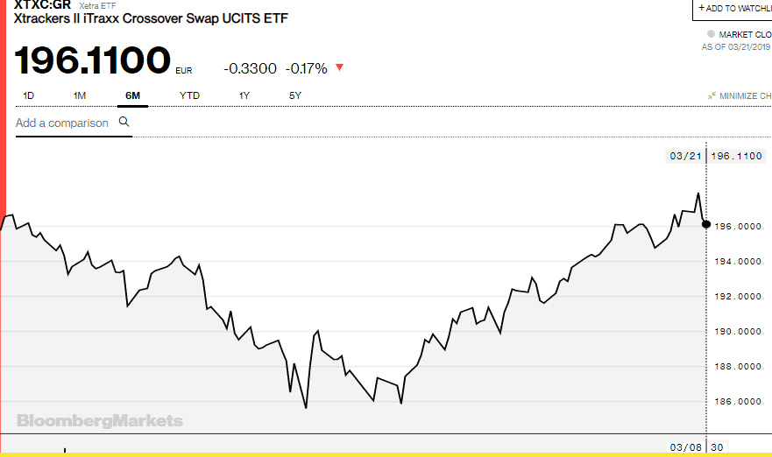772x457 pixels.
Task: Click the 03/21 date label above chart
Action: click(x=683, y=156)
